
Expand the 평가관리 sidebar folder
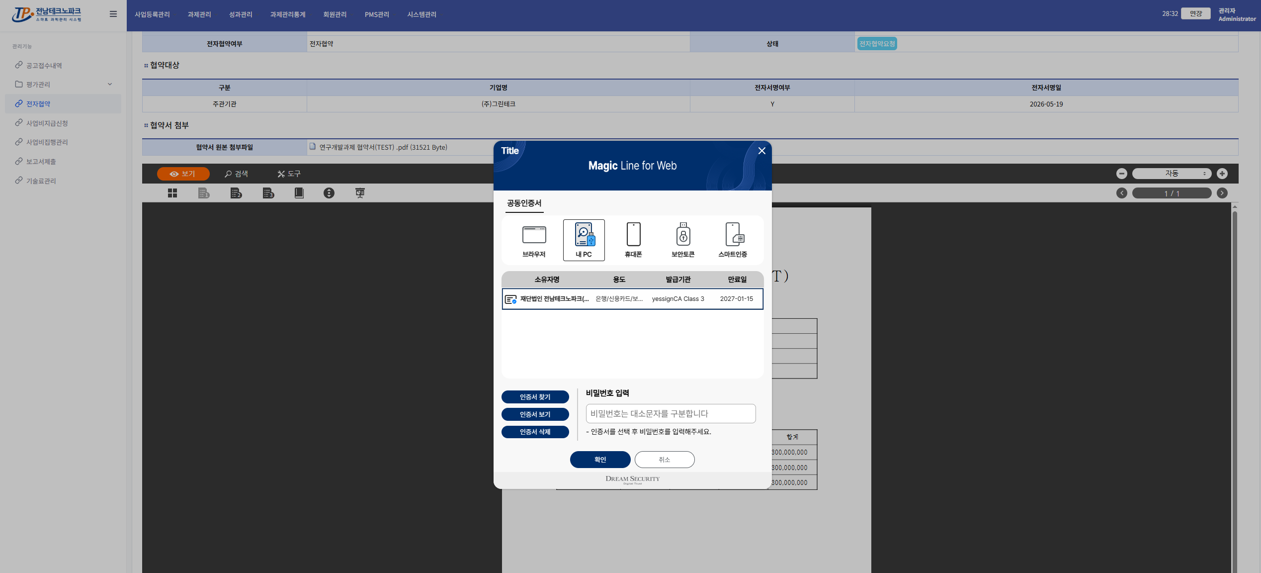63,85
